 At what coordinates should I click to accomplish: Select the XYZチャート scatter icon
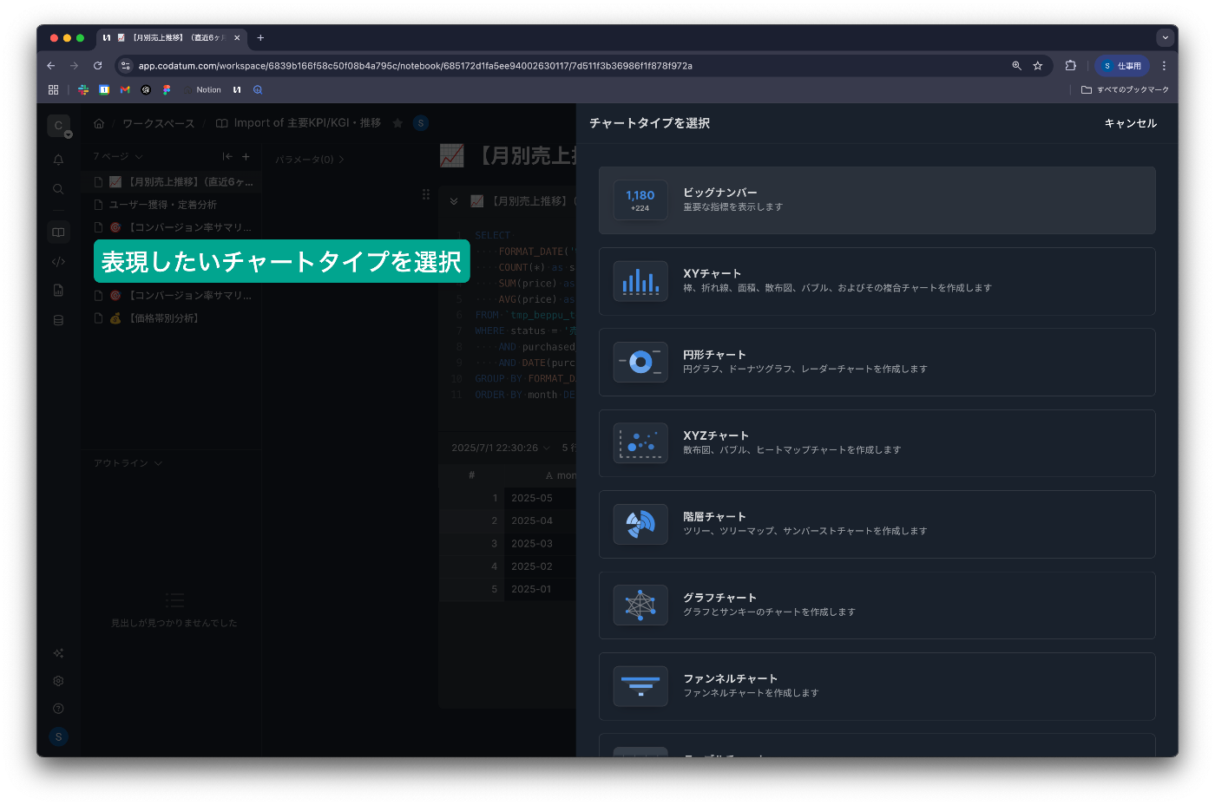pos(640,443)
